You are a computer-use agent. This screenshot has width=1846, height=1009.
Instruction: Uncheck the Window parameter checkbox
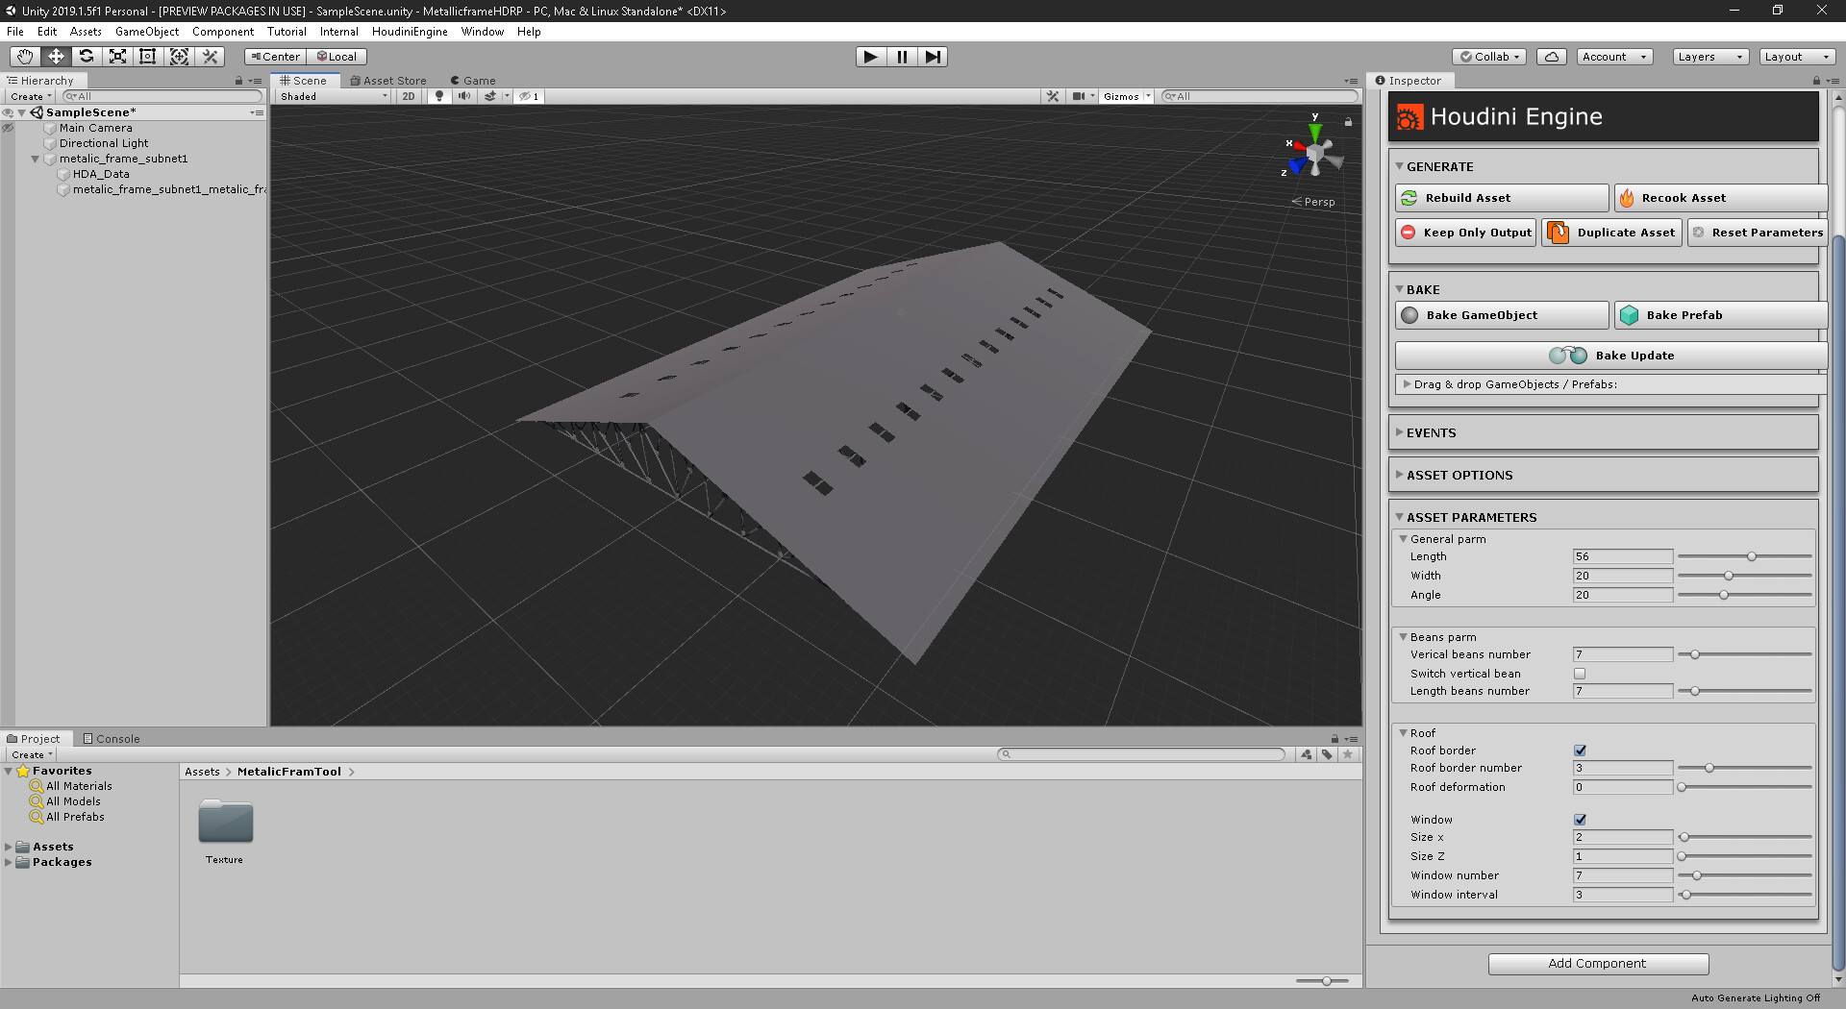tap(1580, 820)
